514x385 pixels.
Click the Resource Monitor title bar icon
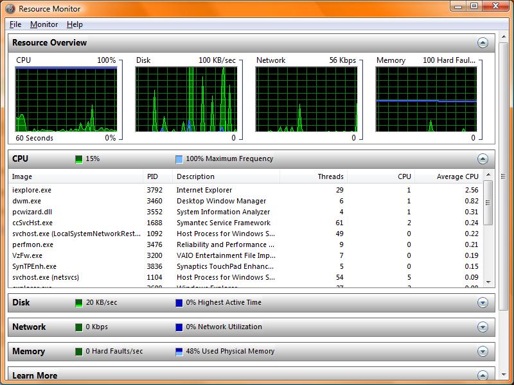pyautogui.click(x=10, y=9)
